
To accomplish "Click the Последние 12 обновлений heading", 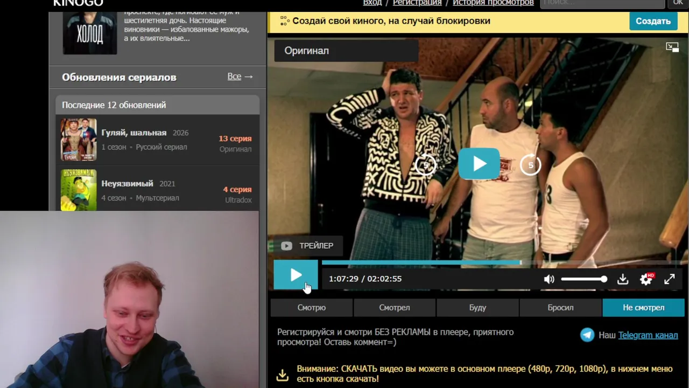I will point(114,105).
